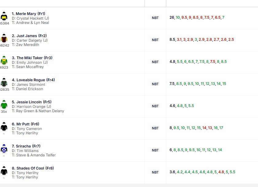Click NBT for Merle Mary
258x187 pixels.
pyautogui.click(x=155, y=18)
